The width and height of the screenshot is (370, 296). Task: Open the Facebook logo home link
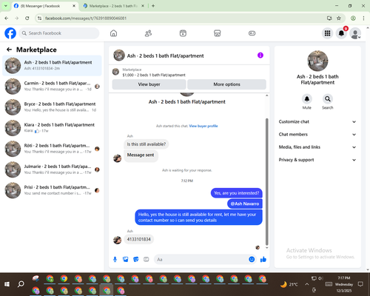10,33
